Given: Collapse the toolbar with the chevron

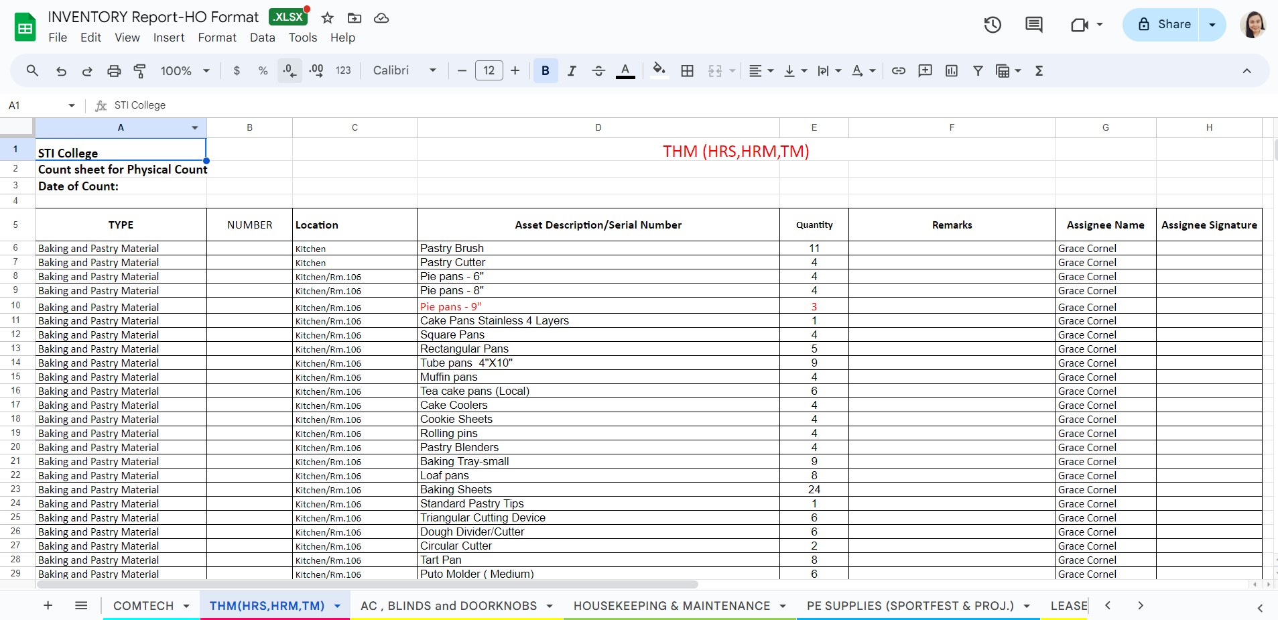Looking at the screenshot, I should click(x=1247, y=70).
